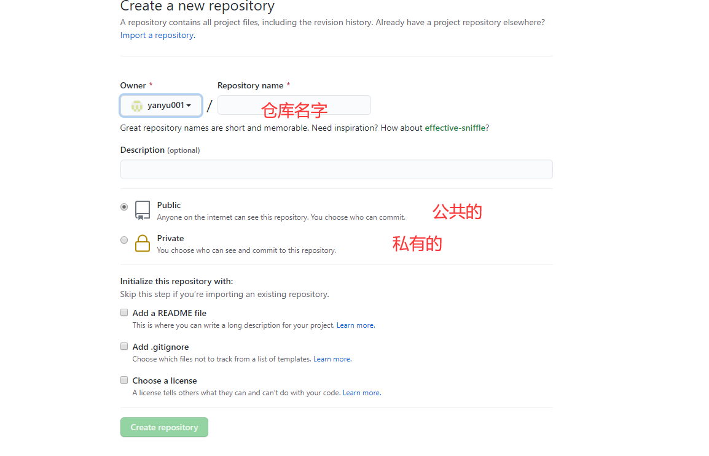Focus the Repository name input field

click(x=294, y=105)
